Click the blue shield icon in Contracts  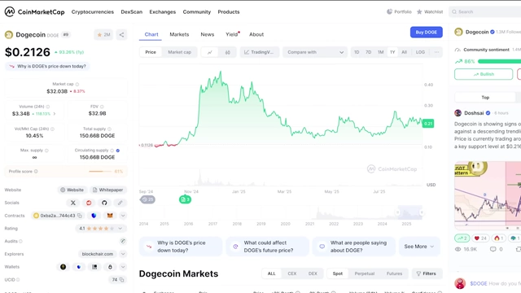click(x=94, y=216)
